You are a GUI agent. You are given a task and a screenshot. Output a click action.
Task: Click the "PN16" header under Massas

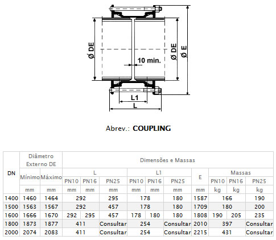236,181
